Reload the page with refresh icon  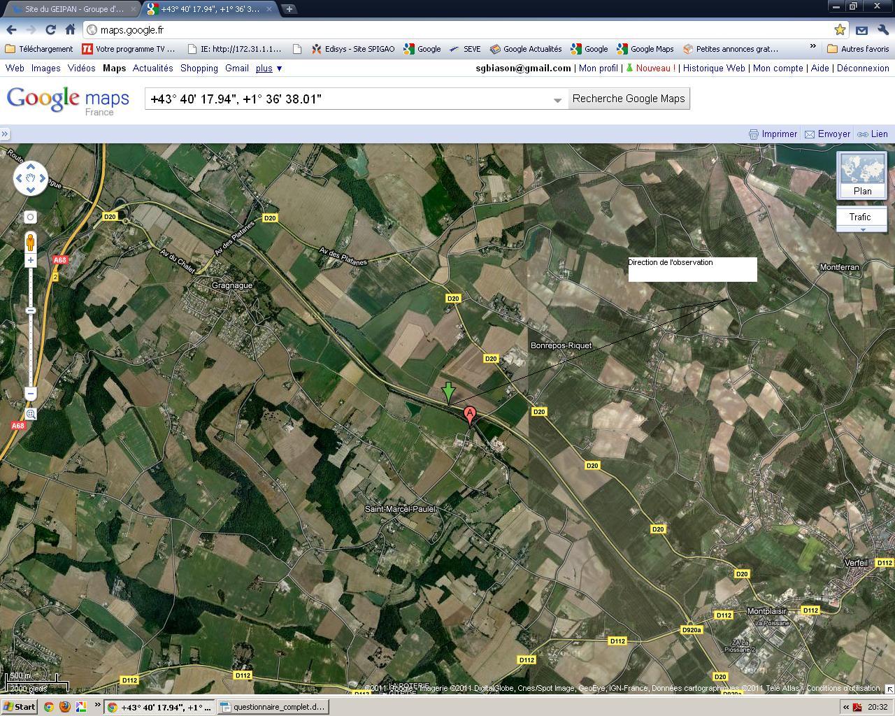50,29
